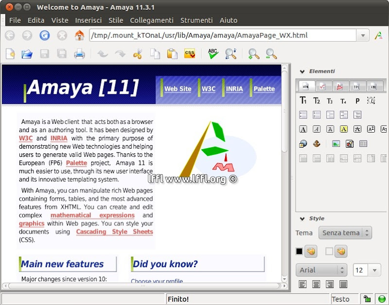Open the font size 12 dropdown
The width and height of the screenshot is (389, 305).
(x=374, y=270)
